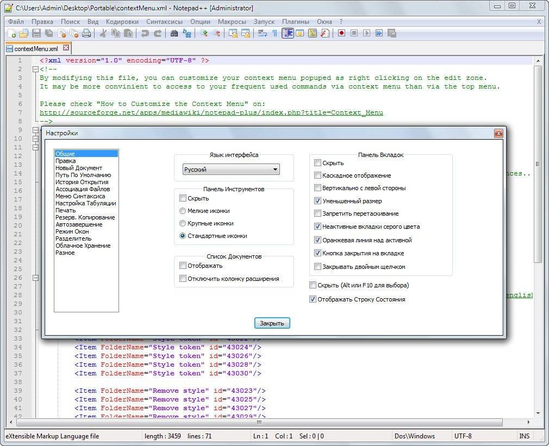Click the Function List toolbar icon
Screen dimensions: 549x446
pyautogui.click(x=325, y=34)
